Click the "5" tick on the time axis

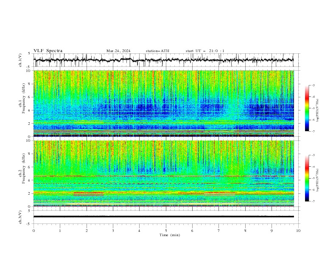click(x=166, y=231)
